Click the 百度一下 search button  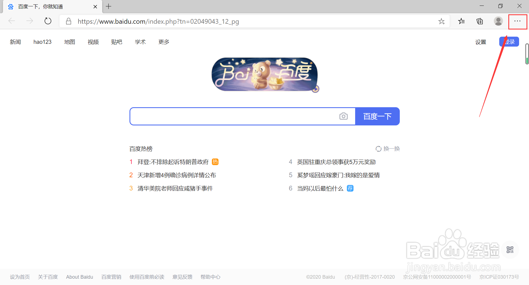(377, 116)
